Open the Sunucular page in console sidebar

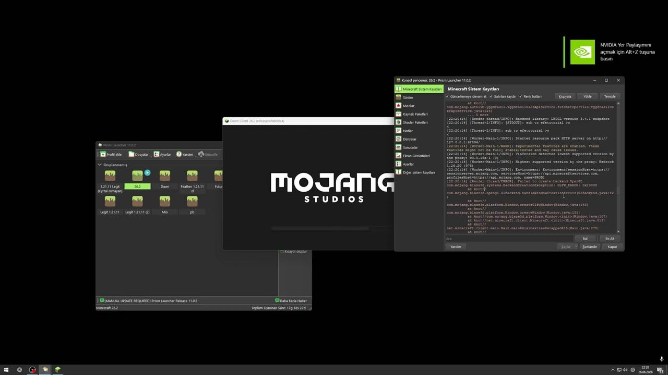(x=419, y=147)
